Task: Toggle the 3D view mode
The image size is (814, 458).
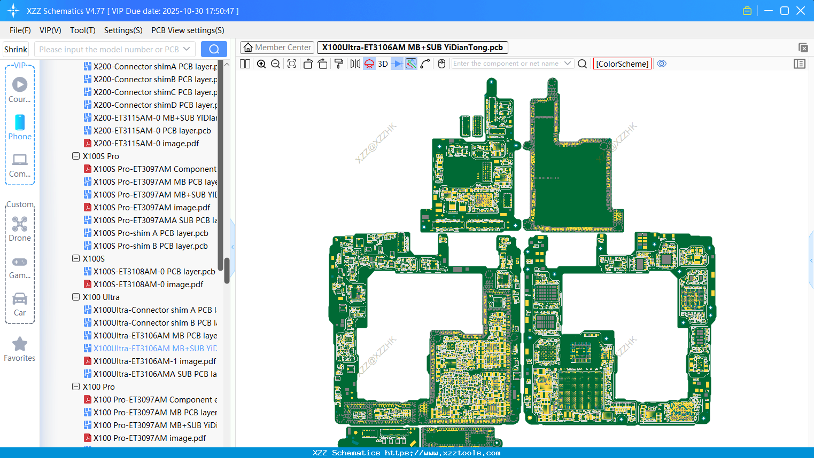Action: 383,64
